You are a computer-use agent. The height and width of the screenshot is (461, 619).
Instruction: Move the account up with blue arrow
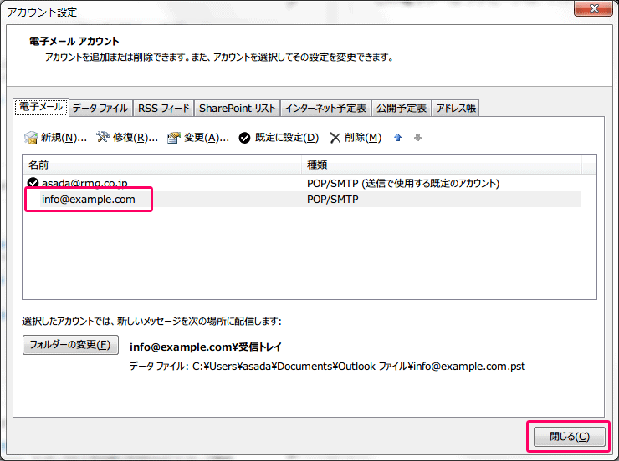click(398, 138)
